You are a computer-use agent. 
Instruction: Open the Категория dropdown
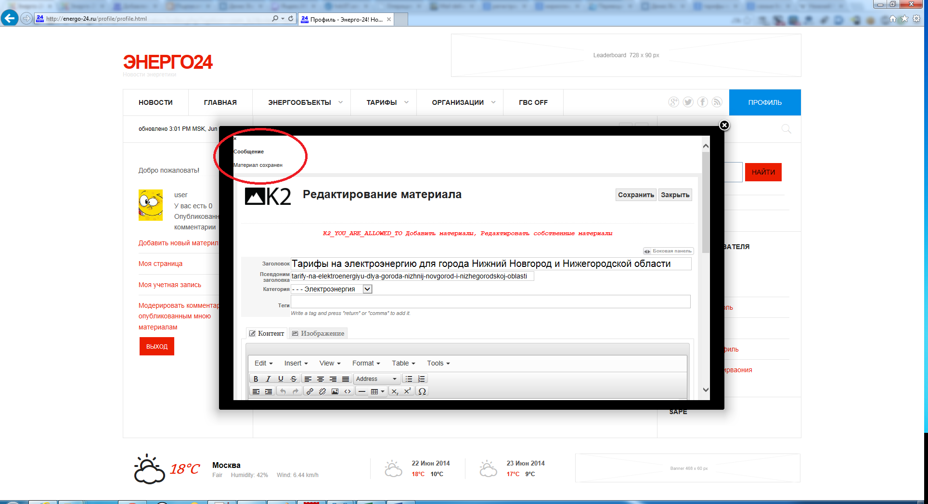367,289
